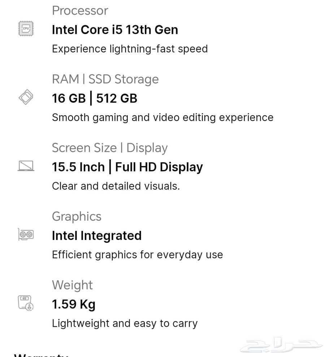
Task: Click the 16 GB | 512 GB value
Action: point(95,98)
